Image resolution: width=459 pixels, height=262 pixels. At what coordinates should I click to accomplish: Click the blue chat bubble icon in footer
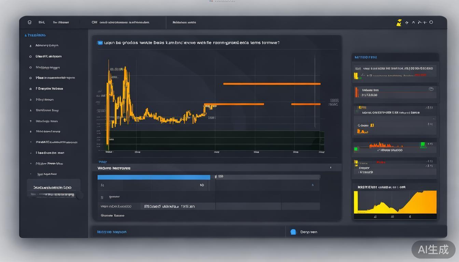tap(293, 232)
